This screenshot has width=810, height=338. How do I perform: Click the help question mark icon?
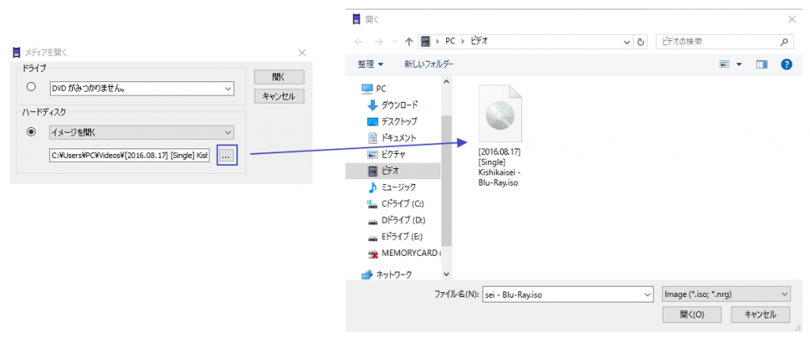[786, 64]
